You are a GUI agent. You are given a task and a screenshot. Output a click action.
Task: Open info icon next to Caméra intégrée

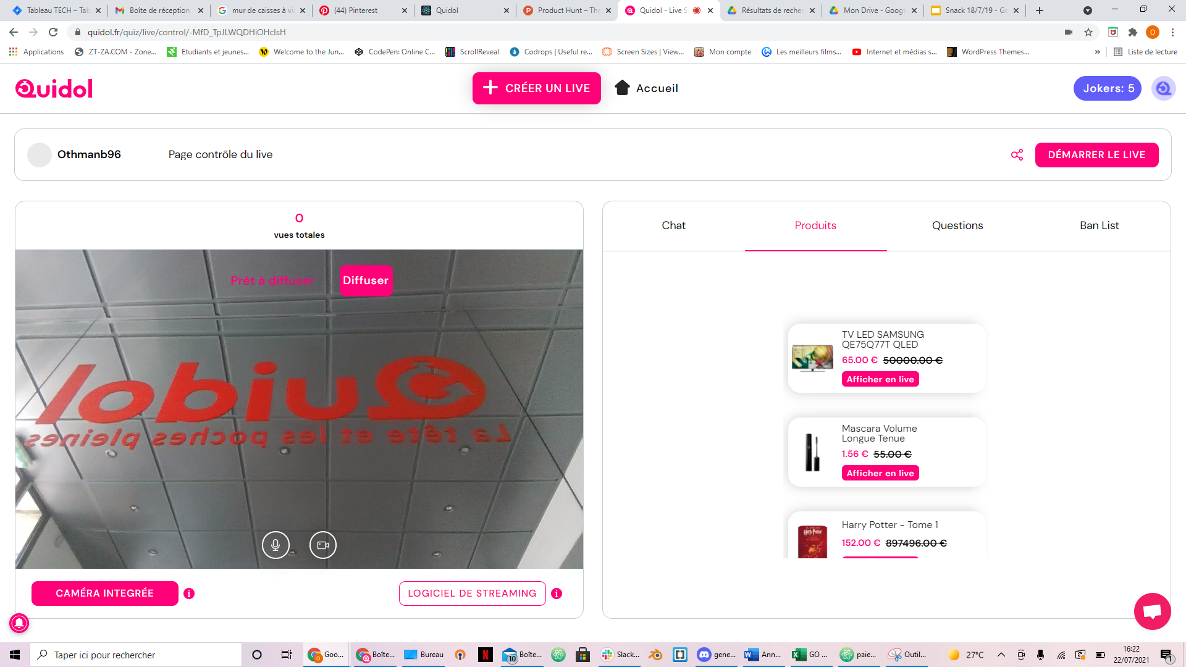(189, 594)
